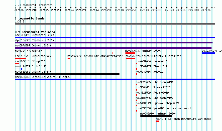Click the 209935k ruler tick label
This screenshot has width=222, height=131.
click(206, 10)
